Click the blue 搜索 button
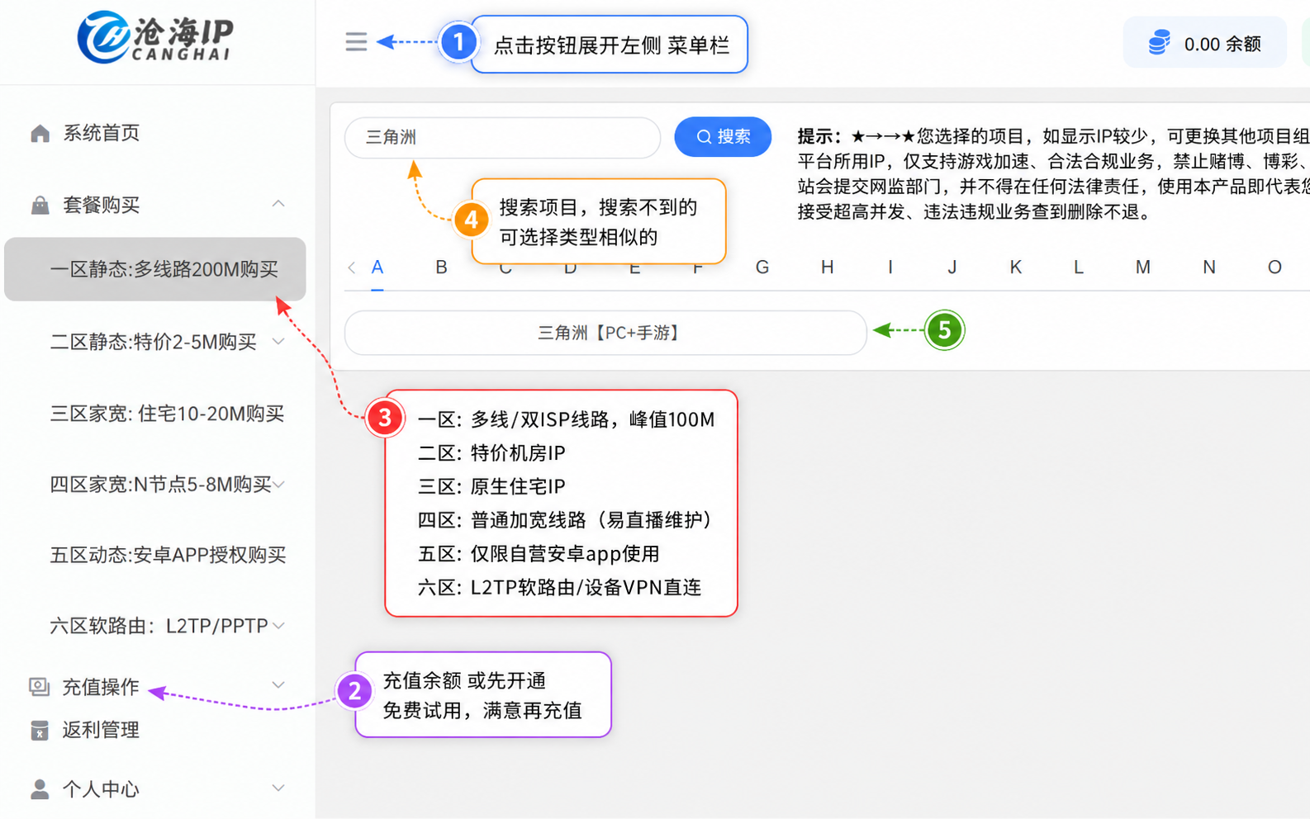 pos(723,137)
